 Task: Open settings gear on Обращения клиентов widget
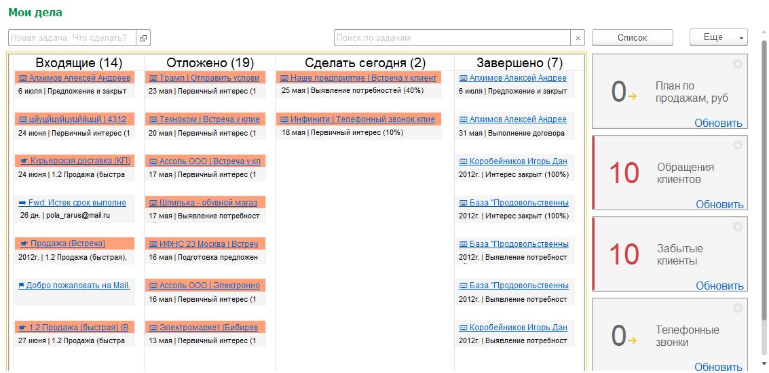point(738,145)
